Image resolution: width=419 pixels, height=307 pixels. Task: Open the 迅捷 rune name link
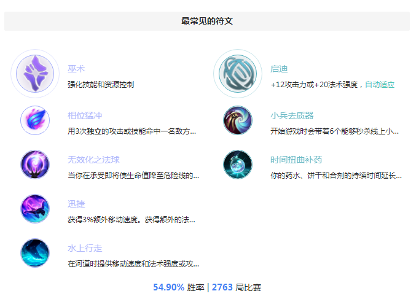(76, 204)
